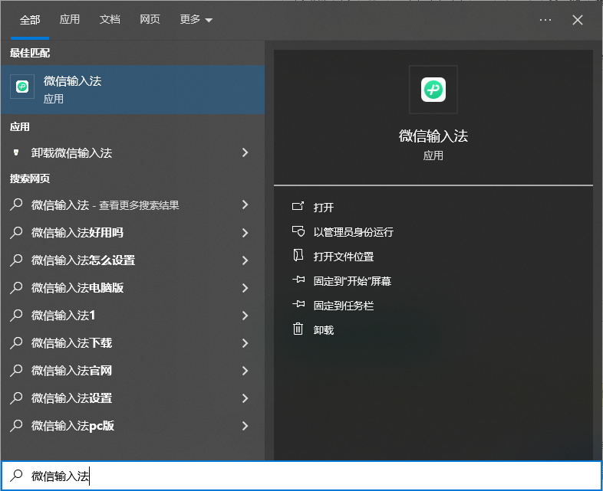Select 微信输入法 - 查看更多搜索结果 text
Screen dimensions: 603x491
click(x=105, y=205)
